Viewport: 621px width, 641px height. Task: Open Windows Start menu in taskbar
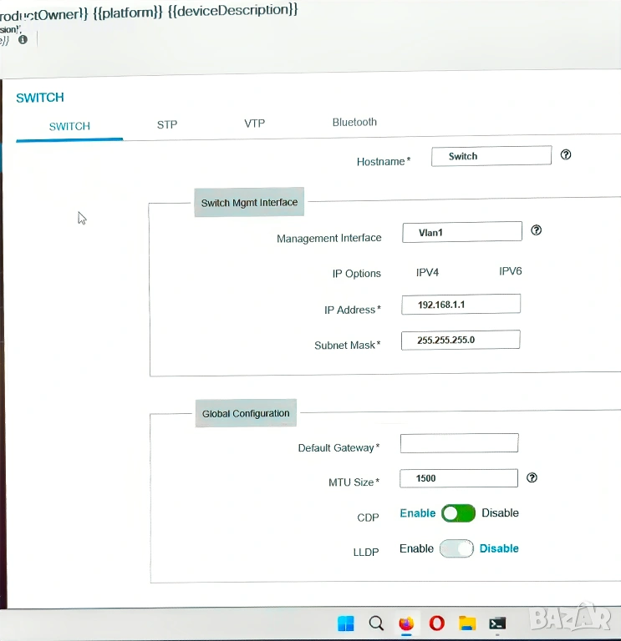(x=345, y=623)
